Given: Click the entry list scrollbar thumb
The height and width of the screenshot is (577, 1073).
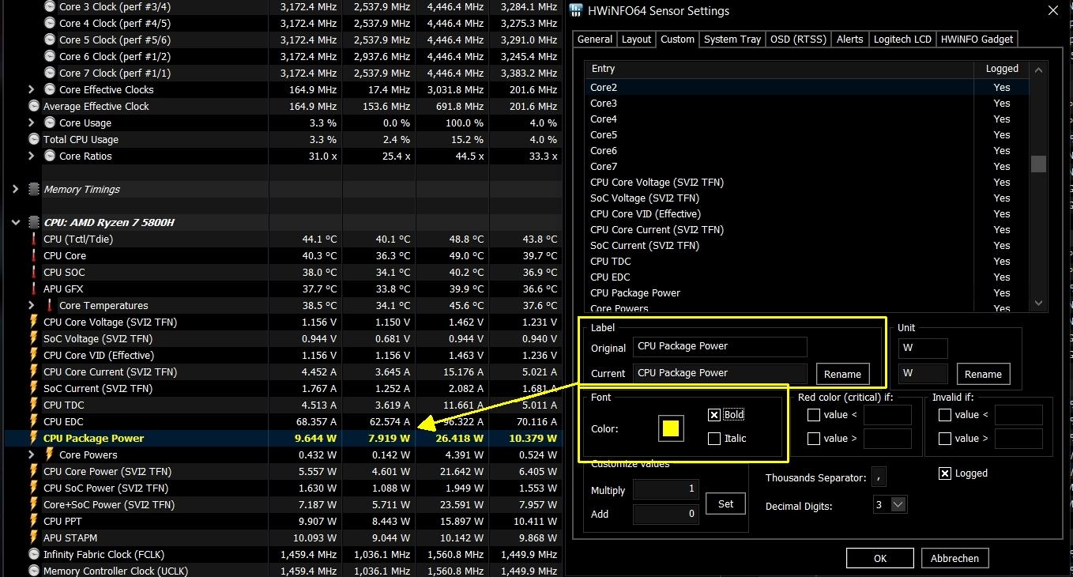Looking at the screenshot, I should tap(1038, 164).
